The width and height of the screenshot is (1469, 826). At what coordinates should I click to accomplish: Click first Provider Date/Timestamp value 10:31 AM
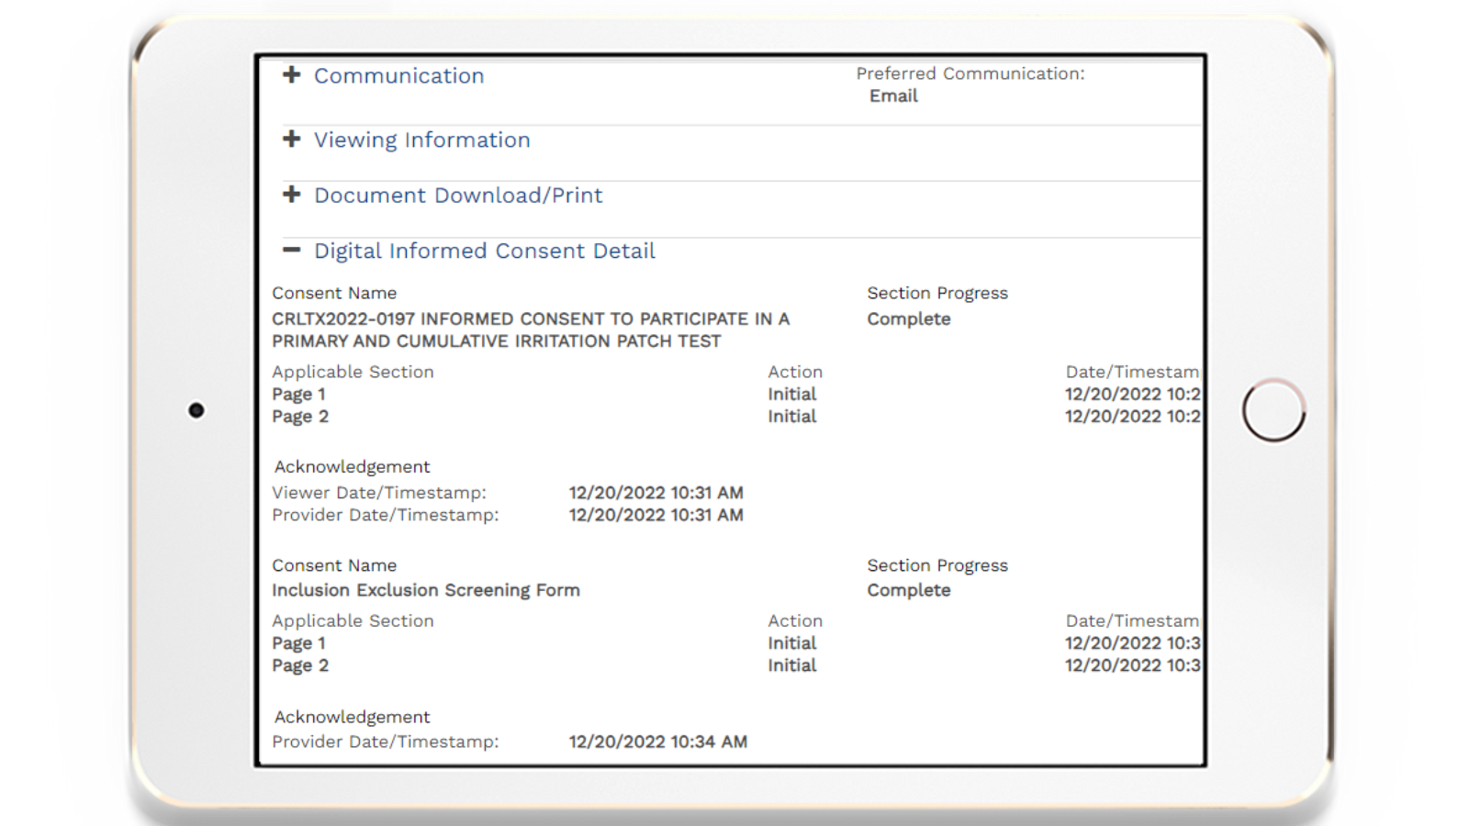click(656, 515)
